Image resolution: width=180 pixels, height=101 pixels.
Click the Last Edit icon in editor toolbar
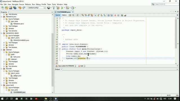coord(70,15)
